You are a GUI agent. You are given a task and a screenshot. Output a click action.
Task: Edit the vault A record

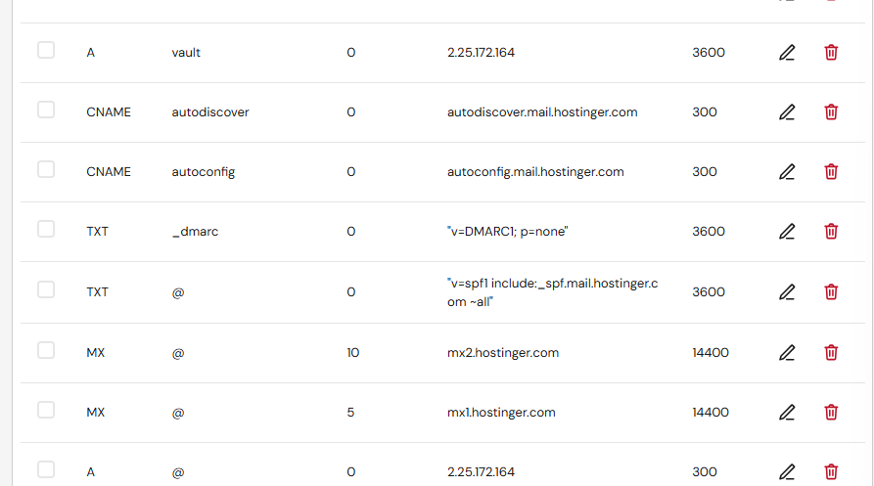pyautogui.click(x=787, y=53)
